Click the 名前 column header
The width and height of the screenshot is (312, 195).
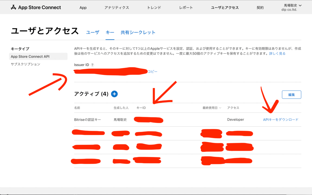[77, 108]
